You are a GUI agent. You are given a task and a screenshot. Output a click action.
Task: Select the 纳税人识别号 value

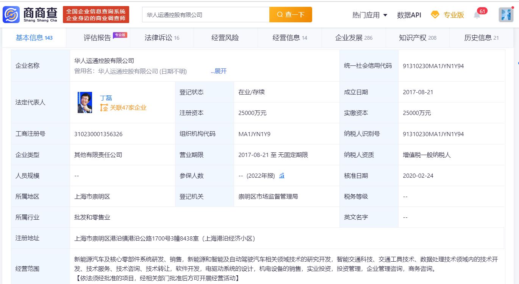tap(433, 134)
